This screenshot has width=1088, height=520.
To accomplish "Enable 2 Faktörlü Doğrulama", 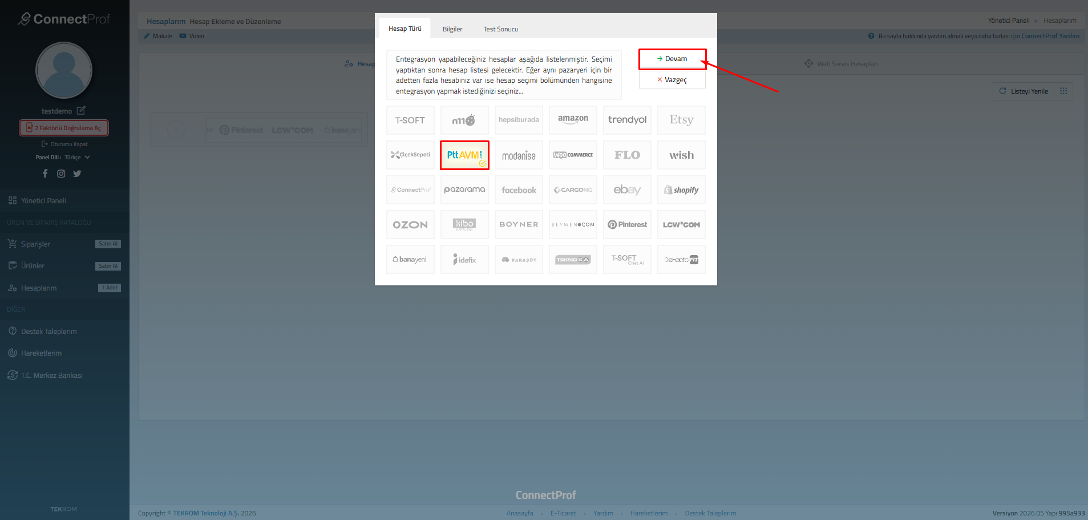I will tap(64, 128).
